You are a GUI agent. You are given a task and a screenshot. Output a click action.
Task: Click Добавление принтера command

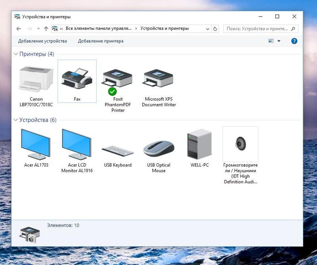coord(101,41)
